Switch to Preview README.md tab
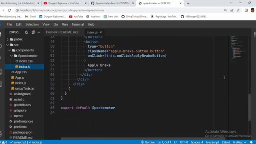 coord(62,32)
